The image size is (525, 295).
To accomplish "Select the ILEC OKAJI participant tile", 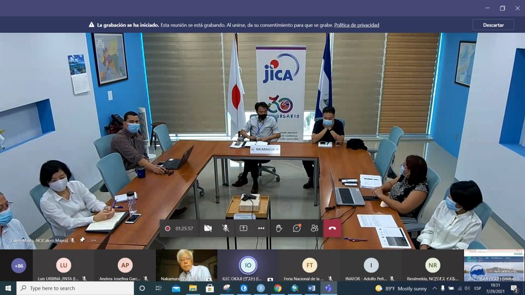I will click(x=248, y=266).
